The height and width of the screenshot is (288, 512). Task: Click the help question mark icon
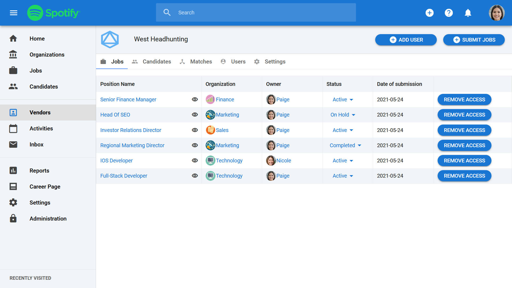(449, 13)
